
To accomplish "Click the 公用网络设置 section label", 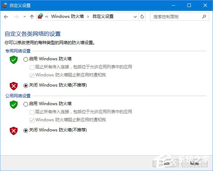I will click(18, 96).
